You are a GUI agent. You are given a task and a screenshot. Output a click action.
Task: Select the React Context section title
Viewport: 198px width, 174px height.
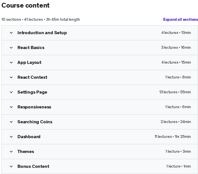[x=32, y=77]
